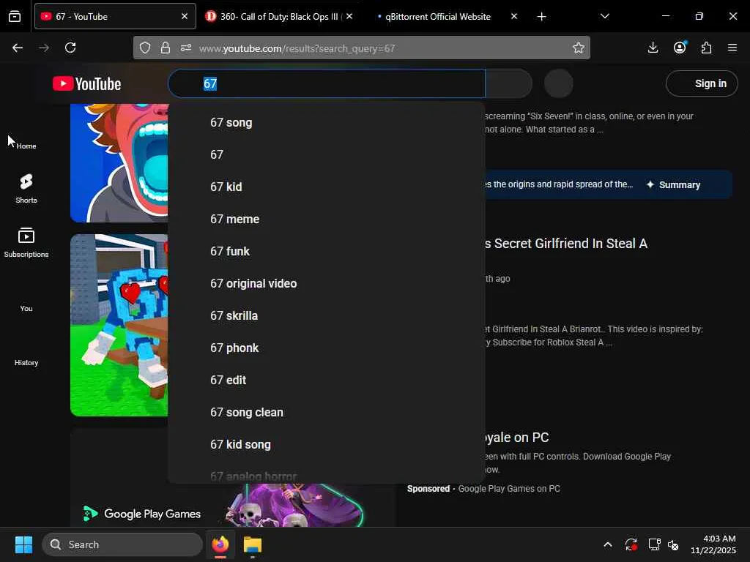Image resolution: width=750 pixels, height=562 pixels.
Task: Click the "Google Play Games on PC" sponsor link
Action: (x=509, y=489)
